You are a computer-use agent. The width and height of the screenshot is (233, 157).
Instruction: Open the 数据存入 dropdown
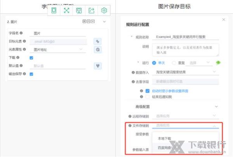186,72
